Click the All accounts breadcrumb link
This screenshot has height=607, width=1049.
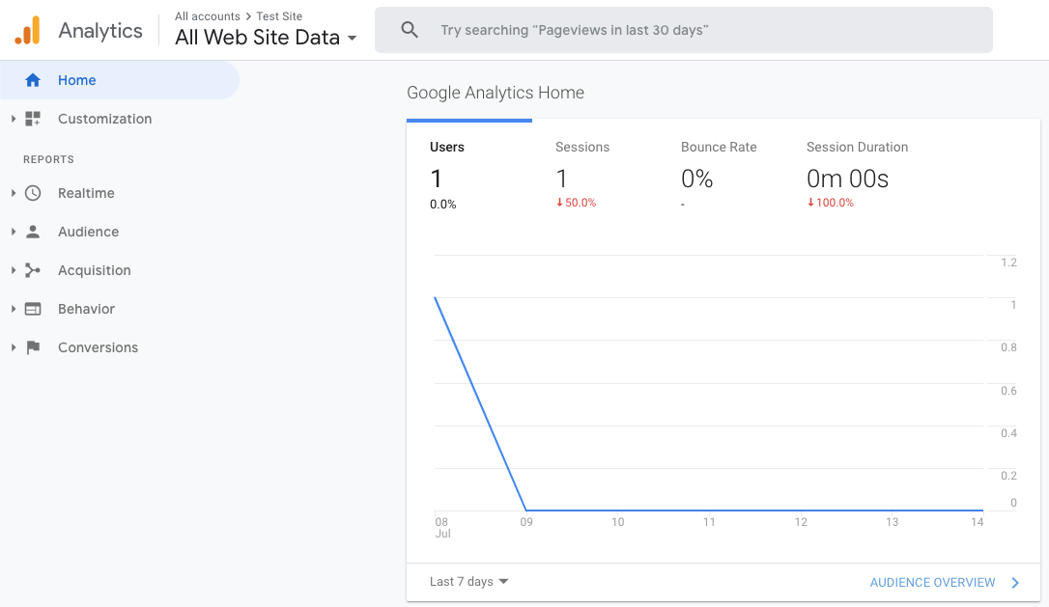(x=208, y=16)
